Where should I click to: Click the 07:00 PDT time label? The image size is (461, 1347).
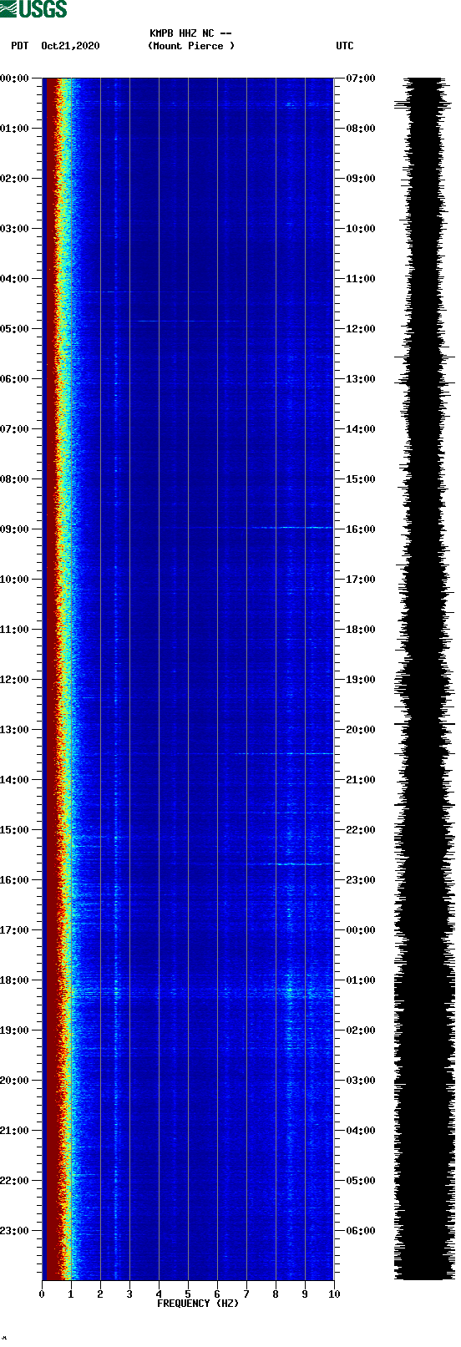pyautogui.click(x=15, y=429)
